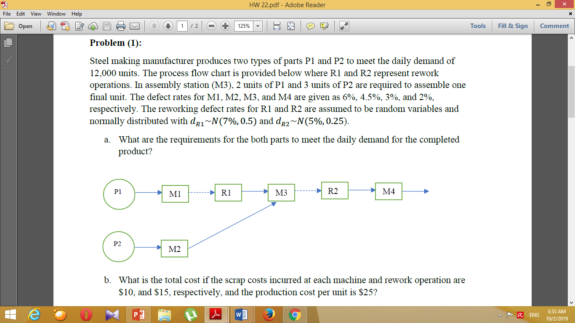This screenshot has height=323, width=575.
Task: Open the zoom level dropdown
Action: pos(257,26)
